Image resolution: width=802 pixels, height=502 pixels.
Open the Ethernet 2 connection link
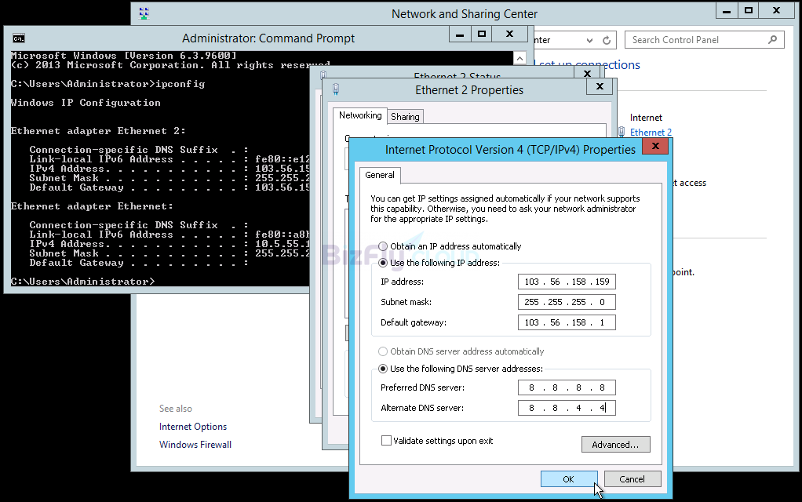(651, 133)
